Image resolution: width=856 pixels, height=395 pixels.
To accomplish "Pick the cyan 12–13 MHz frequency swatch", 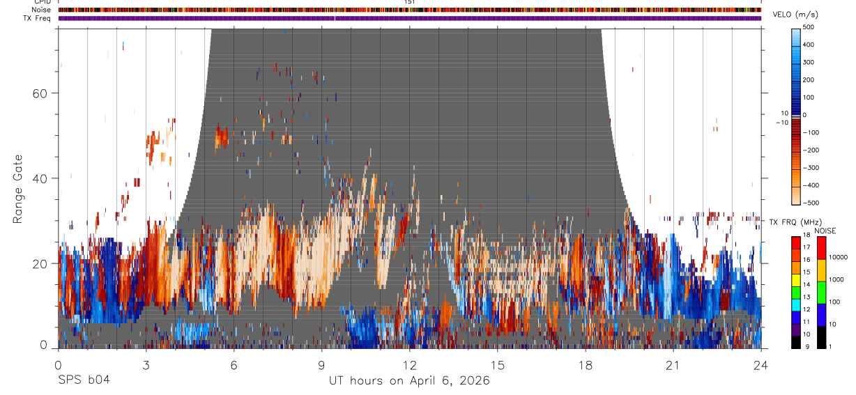I will click(796, 305).
